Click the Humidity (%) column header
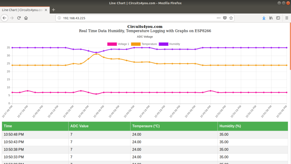Image resolution: width=291 pixels, height=164 pixels. click(x=230, y=126)
